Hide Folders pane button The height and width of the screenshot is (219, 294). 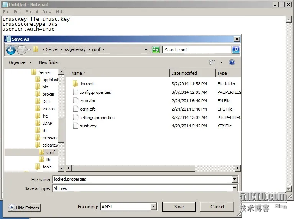pyautogui.click(x=24, y=208)
